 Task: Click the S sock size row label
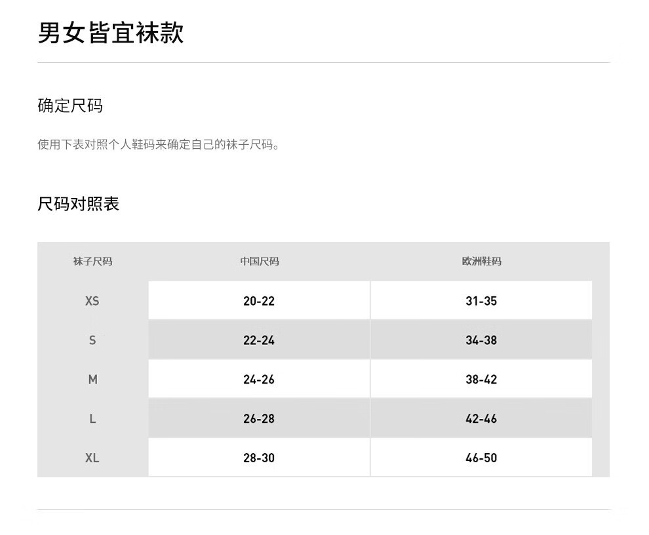click(92, 340)
